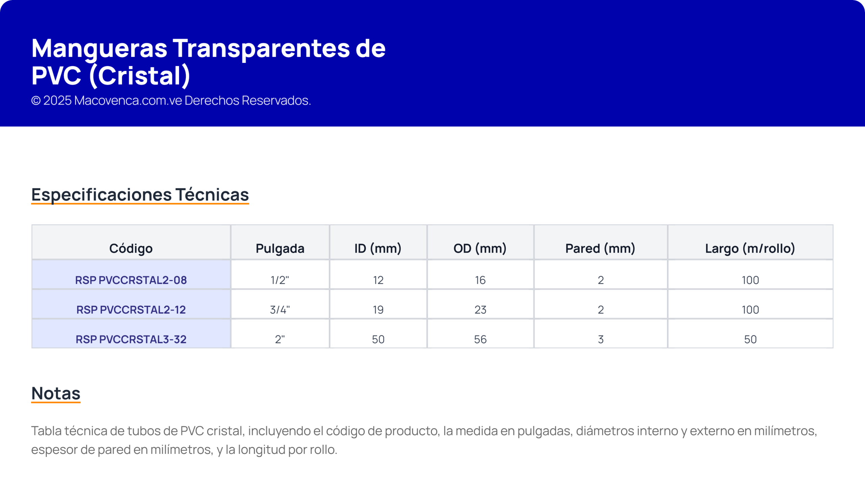The height and width of the screenshot is (484, 865).
Task: Click the 3/4" Pulgada cell
Action: tap(280, 309)
